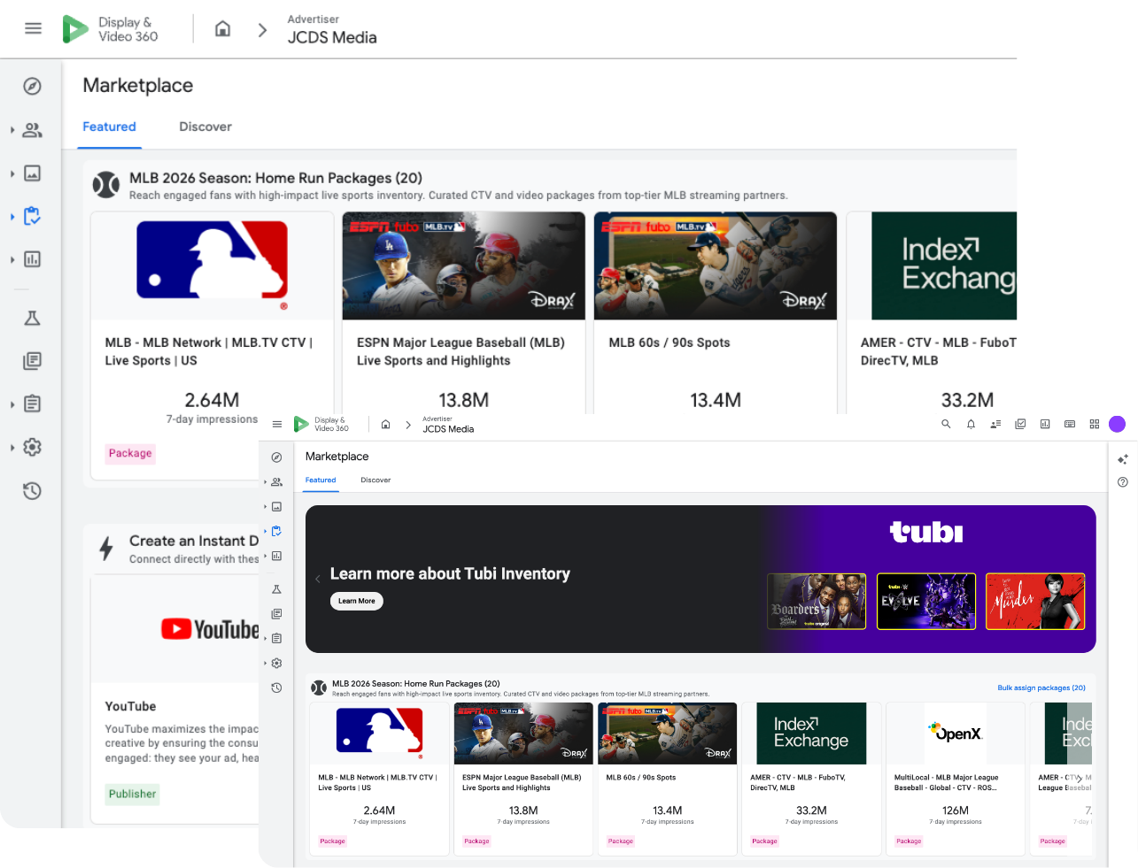This screenshot has height=868, width=1138.
Task: Click the 126M impressions value on the OpenX card
Action: (x=956, y=810)
